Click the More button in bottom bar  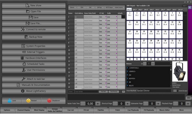pos(182,110)
